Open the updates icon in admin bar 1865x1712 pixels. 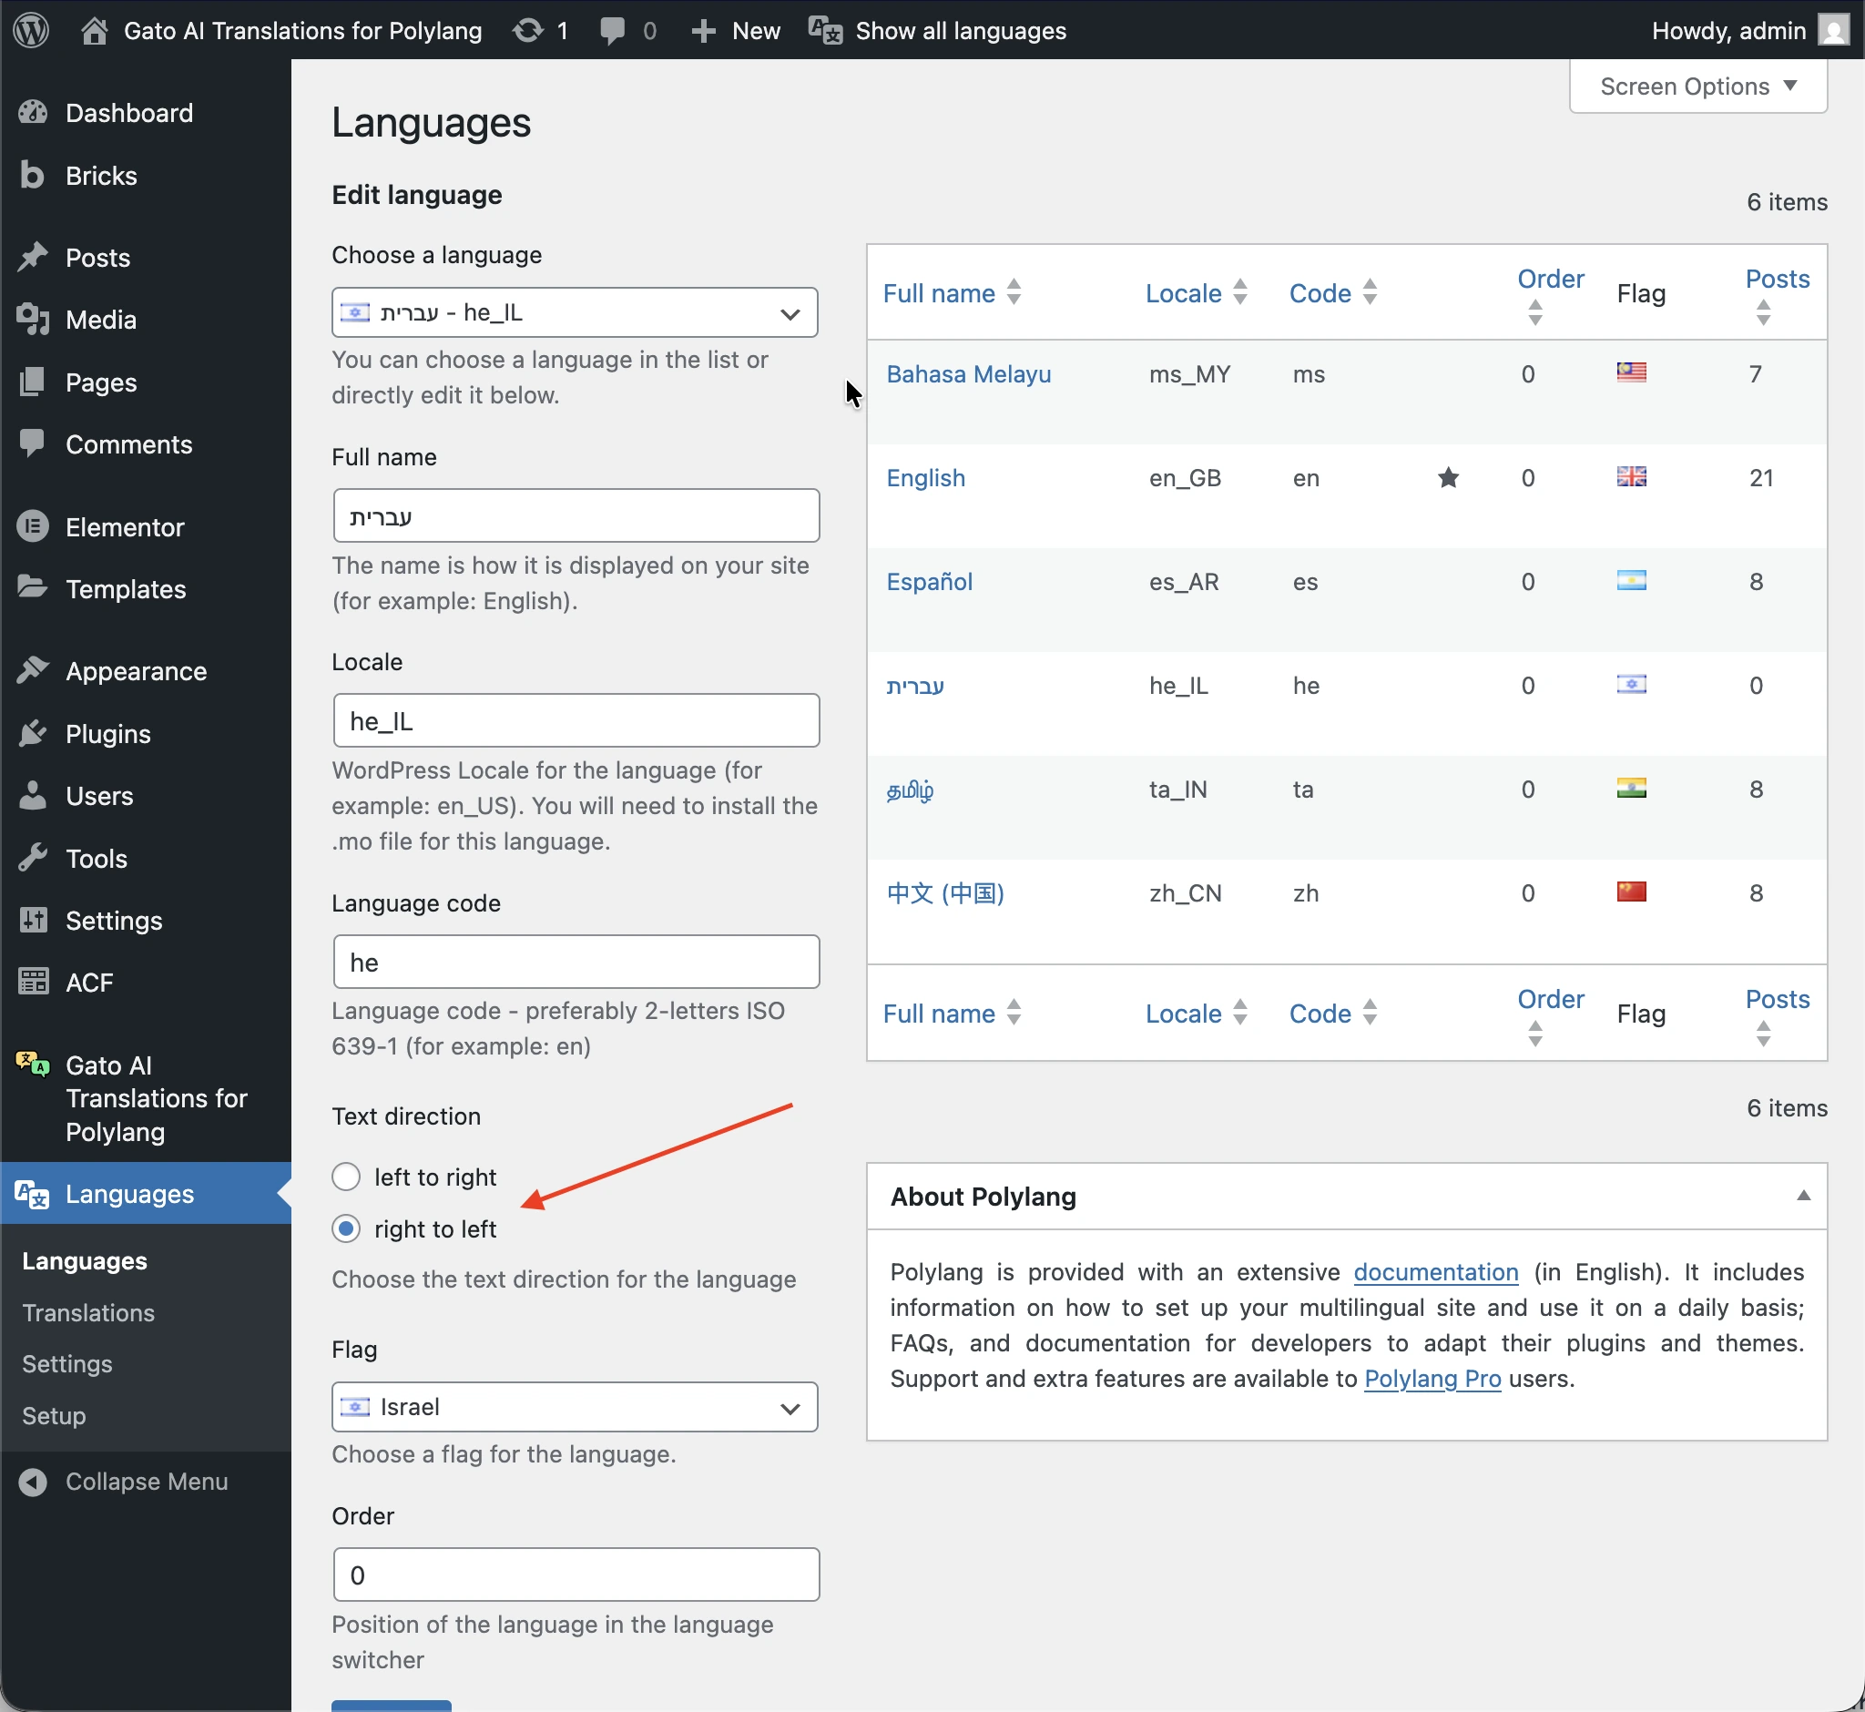(x=528, y=31)
